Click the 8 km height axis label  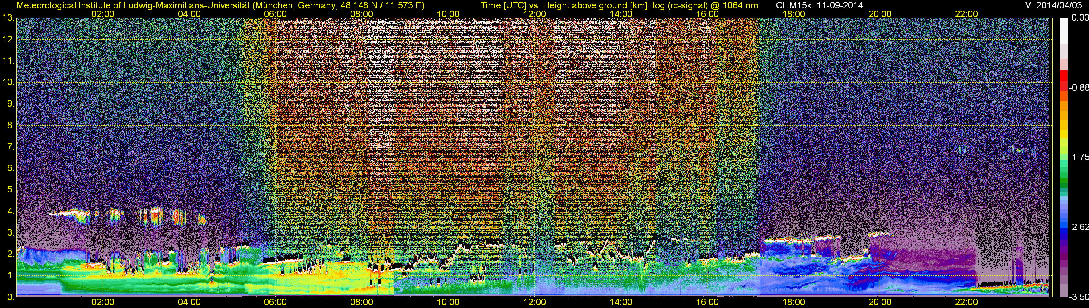click(10, 125)
